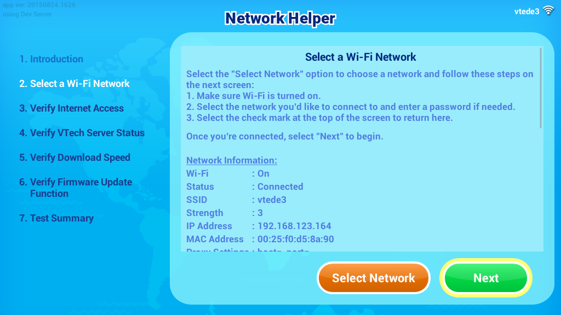Click the app version text
Viewport: 561px width, 315px height.
[39, 5]
